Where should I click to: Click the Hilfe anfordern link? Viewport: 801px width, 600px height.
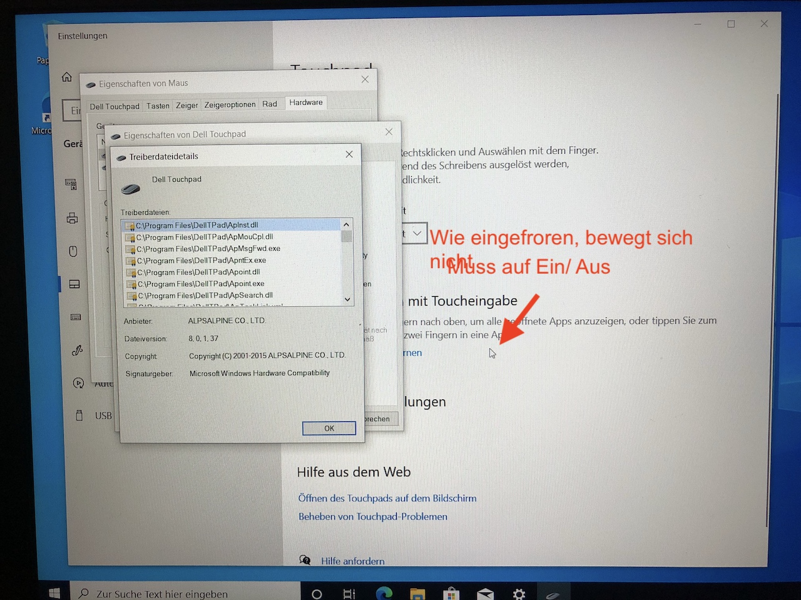(x=353, y=561)
